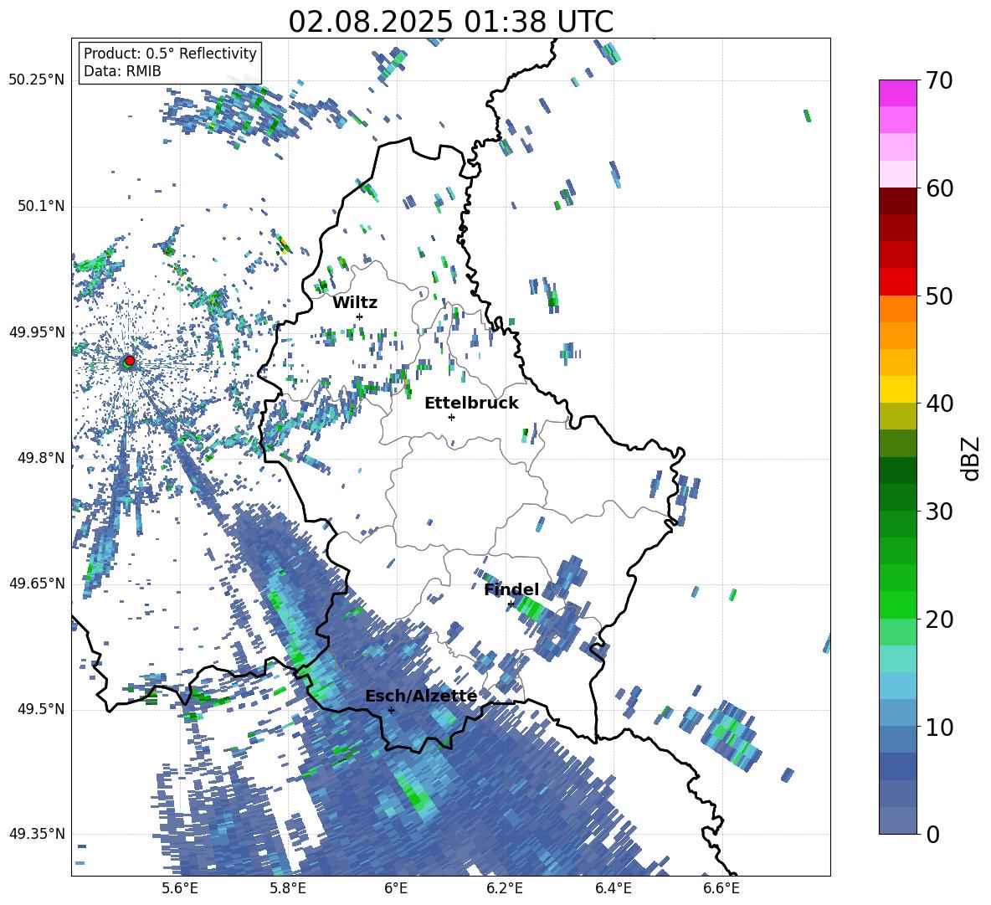Click the 49.8°N latitude label
This screenshot has width=991, height=905.
pos(40,458)
